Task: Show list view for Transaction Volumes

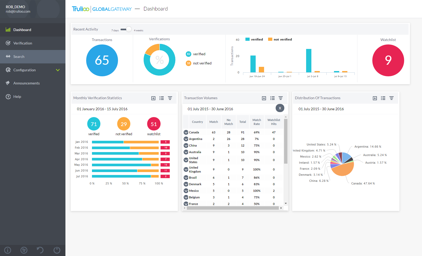Action: tap(272, 98)
